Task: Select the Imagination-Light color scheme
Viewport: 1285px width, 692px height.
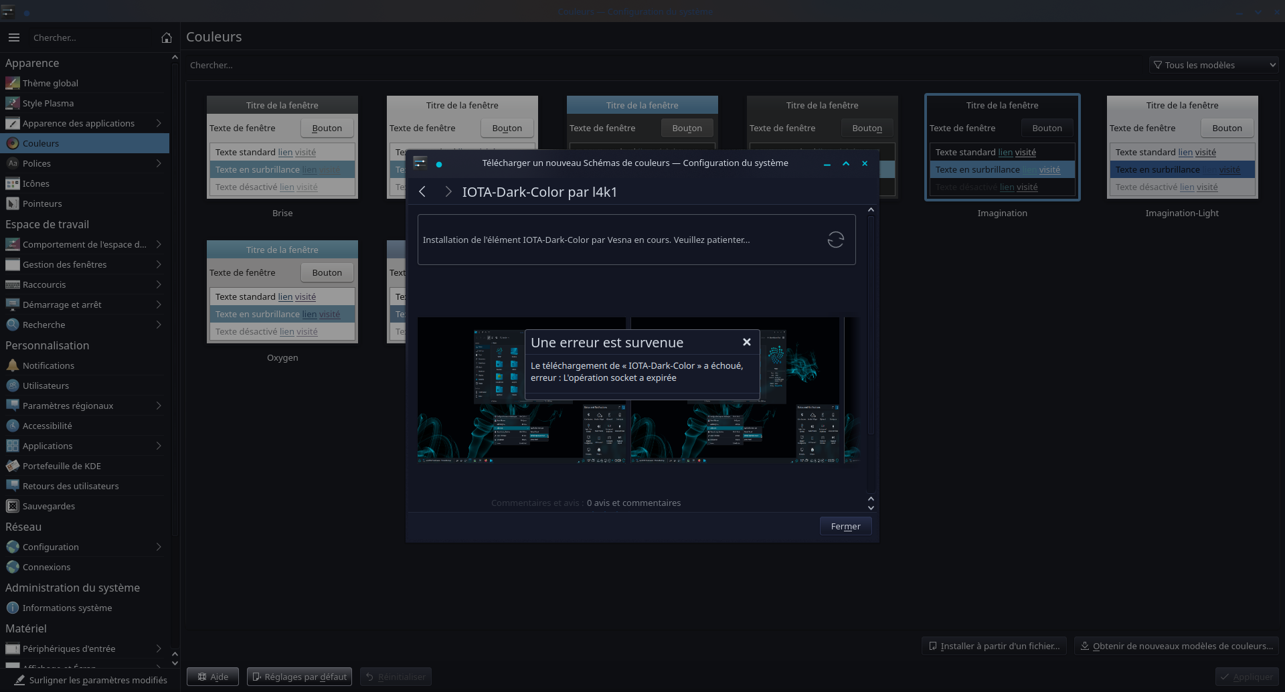Action: coord(1182,147)
